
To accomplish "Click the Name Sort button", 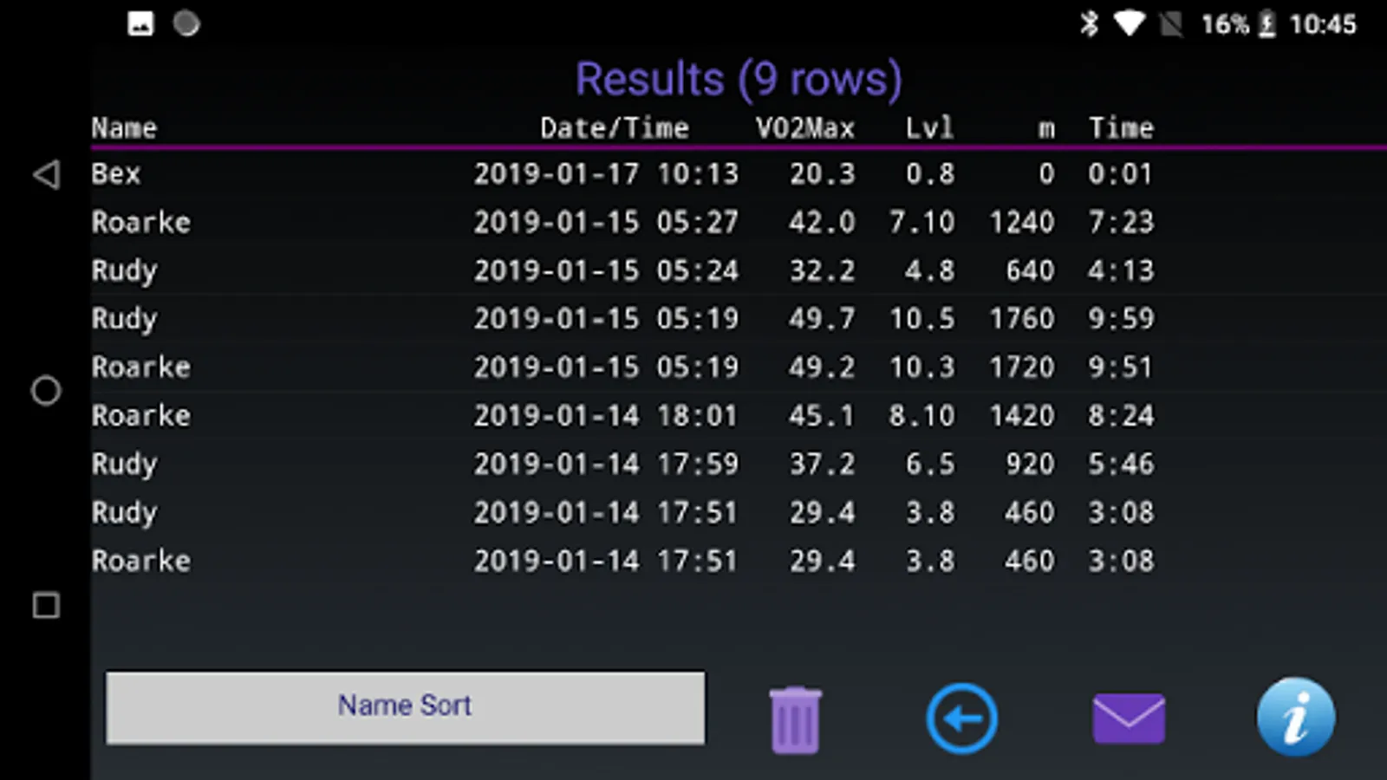I will (405, 707).
